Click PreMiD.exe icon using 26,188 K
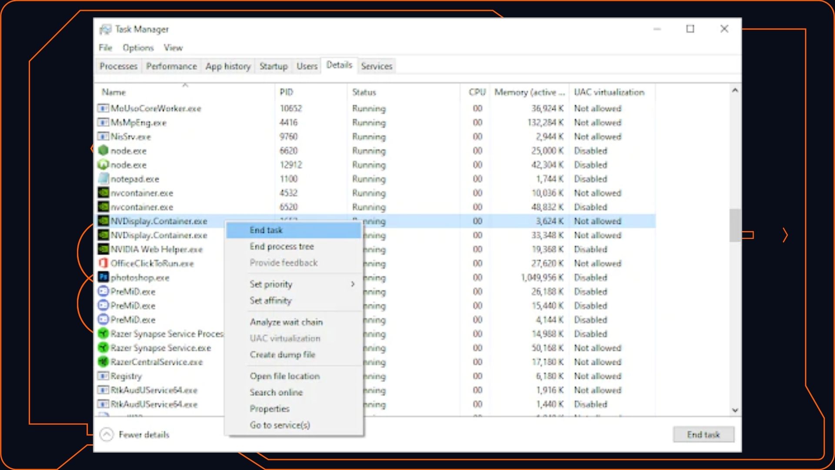Image resolution: width=835 pixels, height=470 pixels. coord(103,291)
